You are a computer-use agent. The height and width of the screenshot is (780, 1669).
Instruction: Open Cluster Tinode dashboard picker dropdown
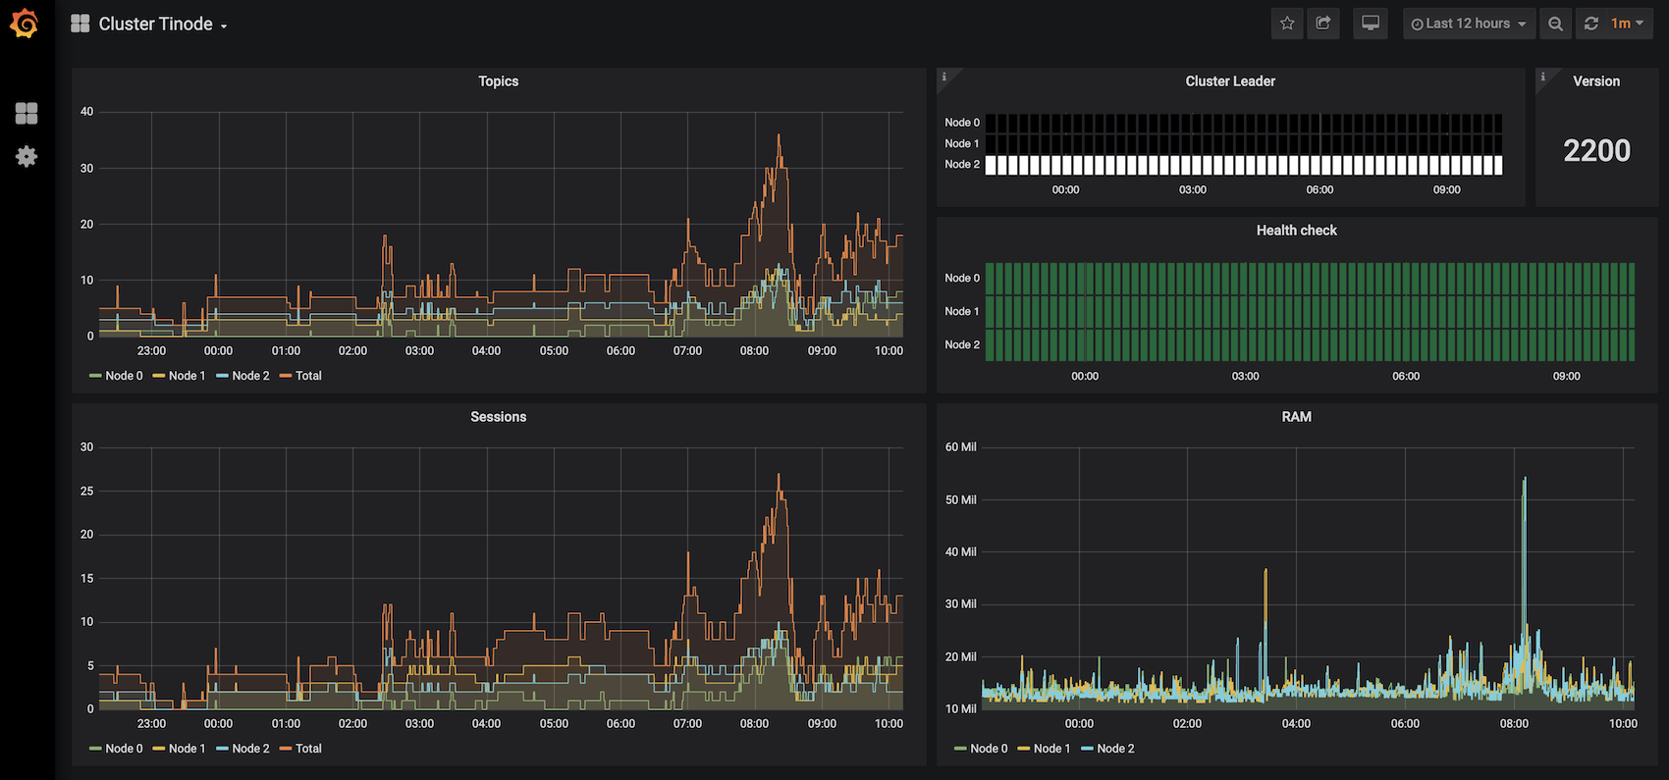[x=150, y=24]
